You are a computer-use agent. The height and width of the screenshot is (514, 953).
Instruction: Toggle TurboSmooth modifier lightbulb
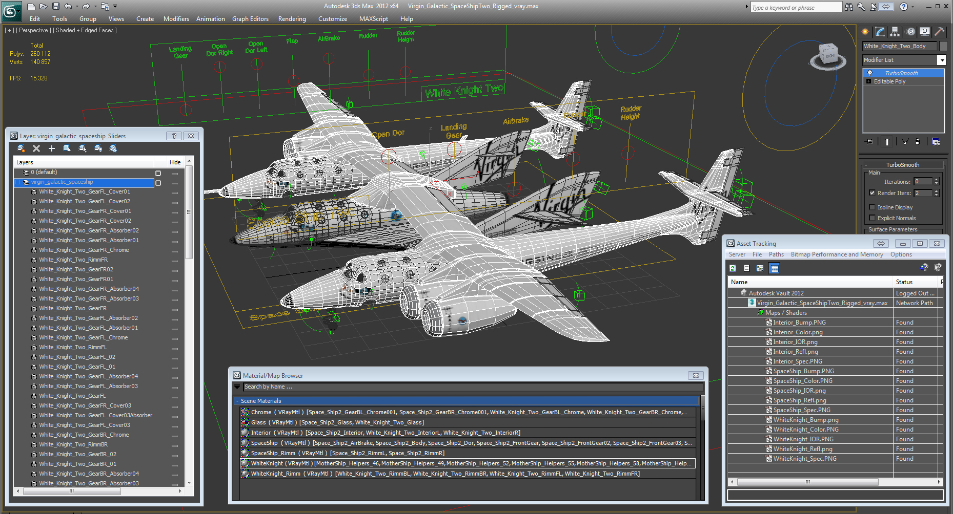click(869, 73)
